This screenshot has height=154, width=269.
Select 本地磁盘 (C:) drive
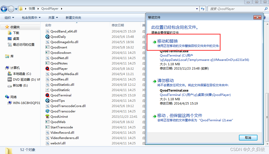(x=22, y=74)
